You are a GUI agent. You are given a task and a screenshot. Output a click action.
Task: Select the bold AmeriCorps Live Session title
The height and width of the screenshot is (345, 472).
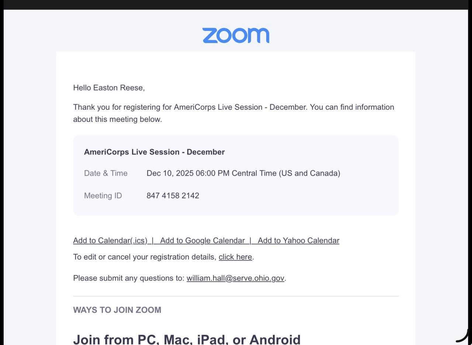coord(154,152)
